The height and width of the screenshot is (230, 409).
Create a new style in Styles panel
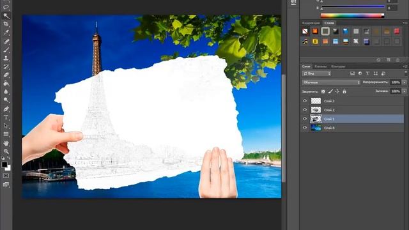click(x=389, y=60)
